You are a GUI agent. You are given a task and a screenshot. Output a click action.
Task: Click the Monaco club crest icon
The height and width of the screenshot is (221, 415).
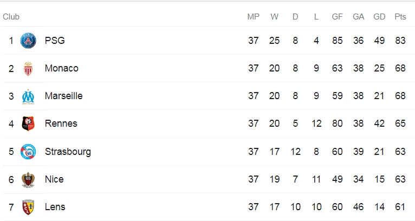click(x=28, y=69)
